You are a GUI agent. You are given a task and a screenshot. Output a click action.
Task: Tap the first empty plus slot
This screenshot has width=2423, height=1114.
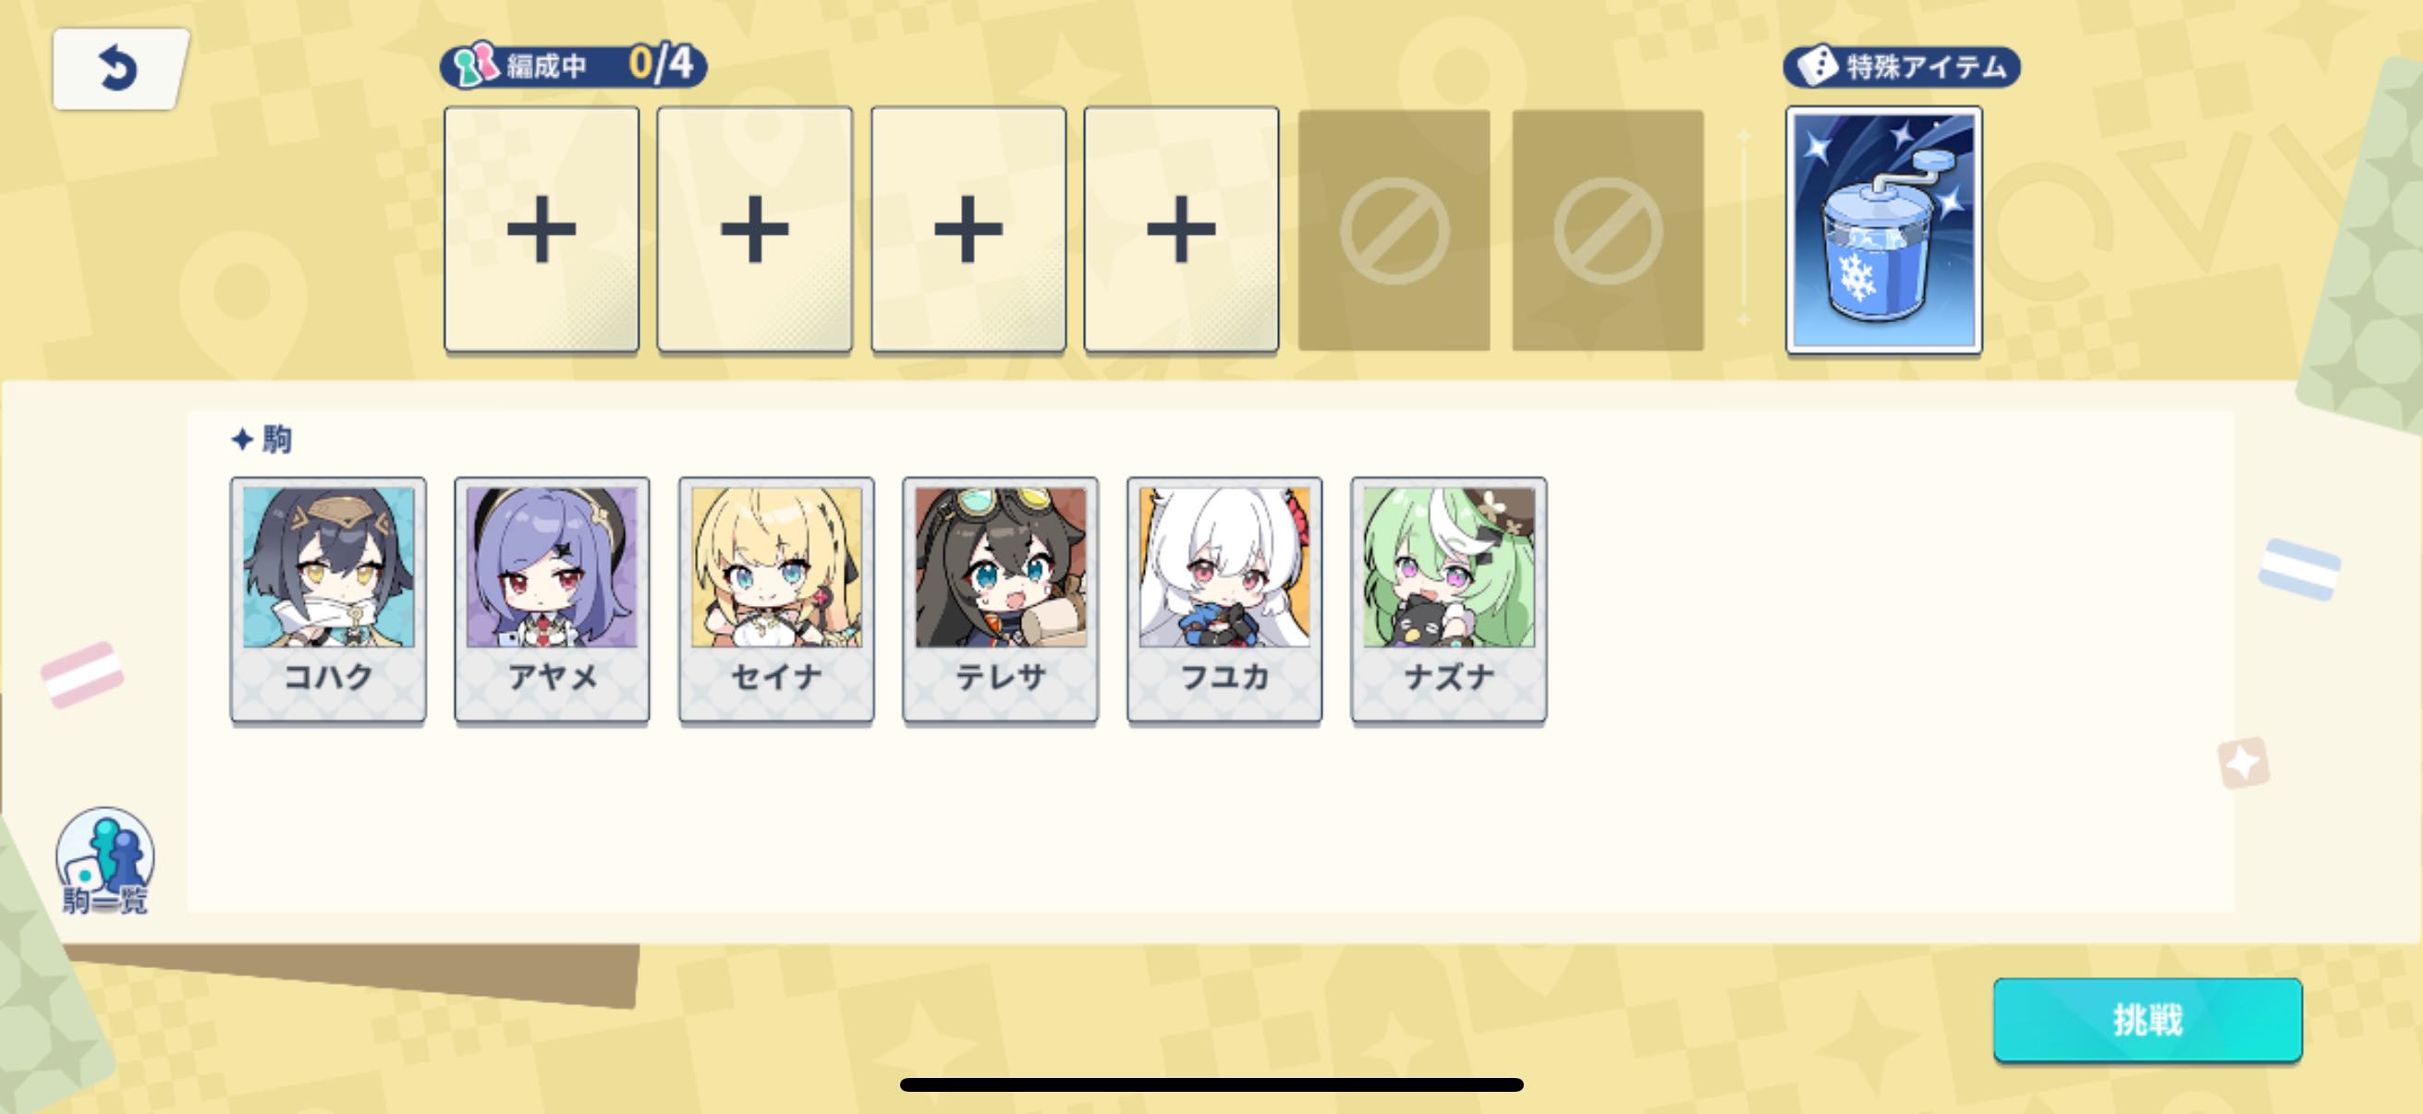tap(542, 229)
